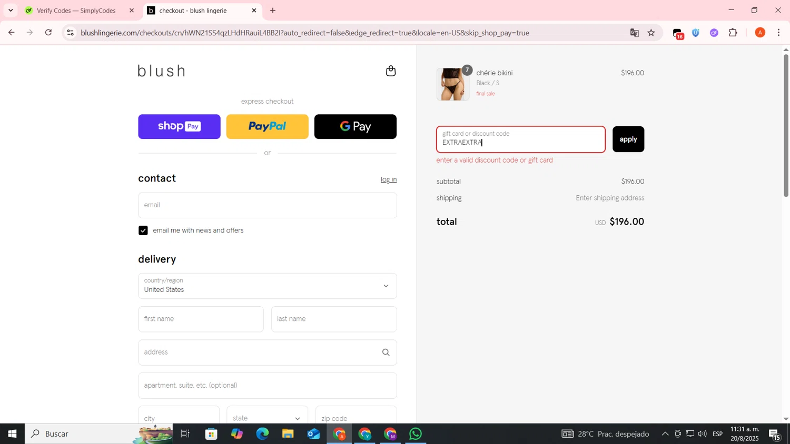This screenshot has width=790, height=444.
Task: Open the Chrome profile avatar
Action: (x=760, y=33)
